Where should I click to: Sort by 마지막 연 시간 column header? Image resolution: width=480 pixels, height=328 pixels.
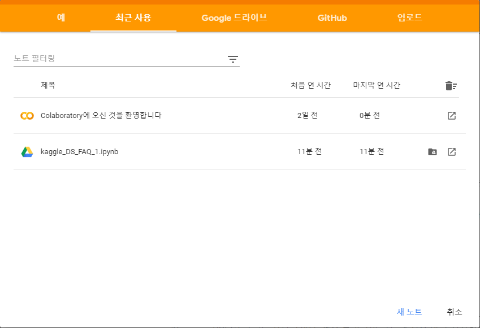[x=377, y=85]
